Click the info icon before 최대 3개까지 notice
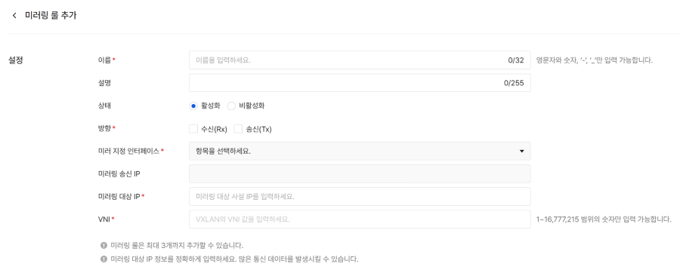This screenshot has width=680, height=279. point(104,245)
